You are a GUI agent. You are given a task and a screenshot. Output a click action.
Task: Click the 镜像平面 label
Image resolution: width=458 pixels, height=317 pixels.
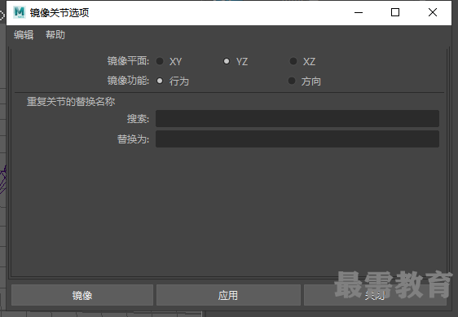pos(128,61)
